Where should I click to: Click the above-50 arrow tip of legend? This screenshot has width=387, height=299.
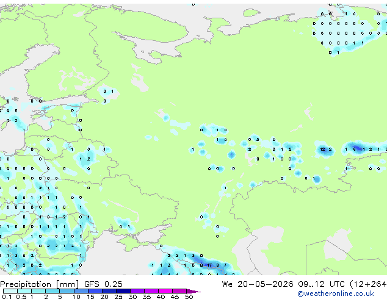[x=193, y=291]
